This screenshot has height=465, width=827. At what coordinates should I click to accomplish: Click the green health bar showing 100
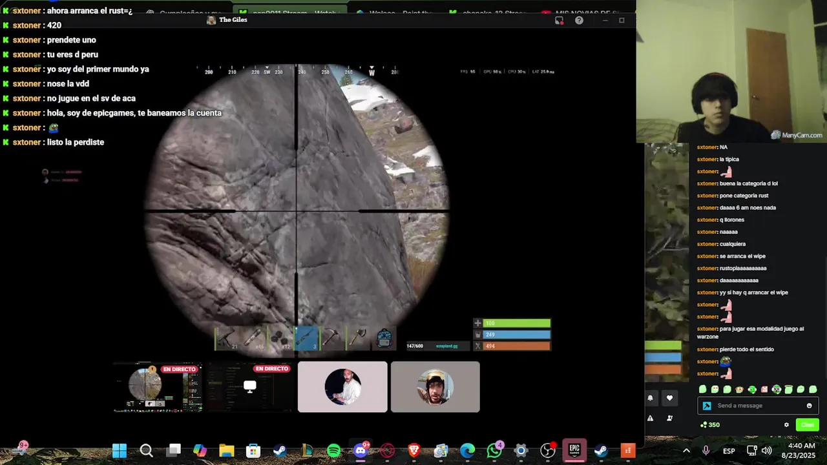tap(517, 323)
